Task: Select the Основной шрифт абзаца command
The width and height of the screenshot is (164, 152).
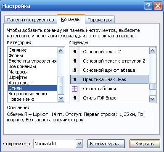Action: click(109, 70)
